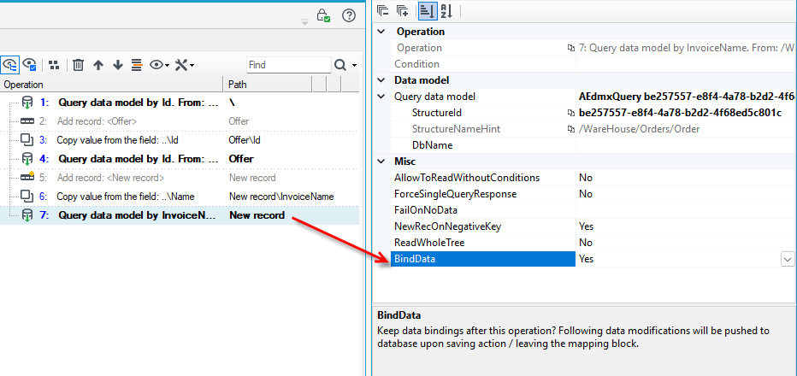Click the empty Condition value field

coord(686,64)
